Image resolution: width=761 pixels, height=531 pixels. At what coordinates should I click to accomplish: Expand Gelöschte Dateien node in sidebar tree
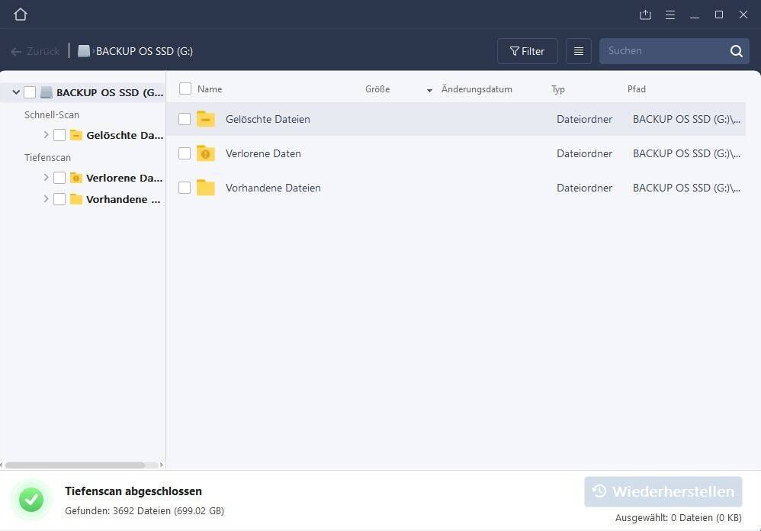click(46, 135)
